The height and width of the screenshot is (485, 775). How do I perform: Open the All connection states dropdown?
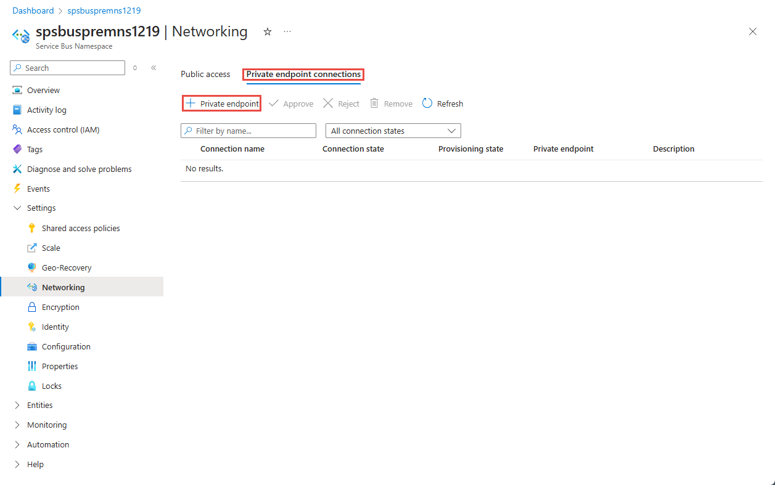(393, 131)
